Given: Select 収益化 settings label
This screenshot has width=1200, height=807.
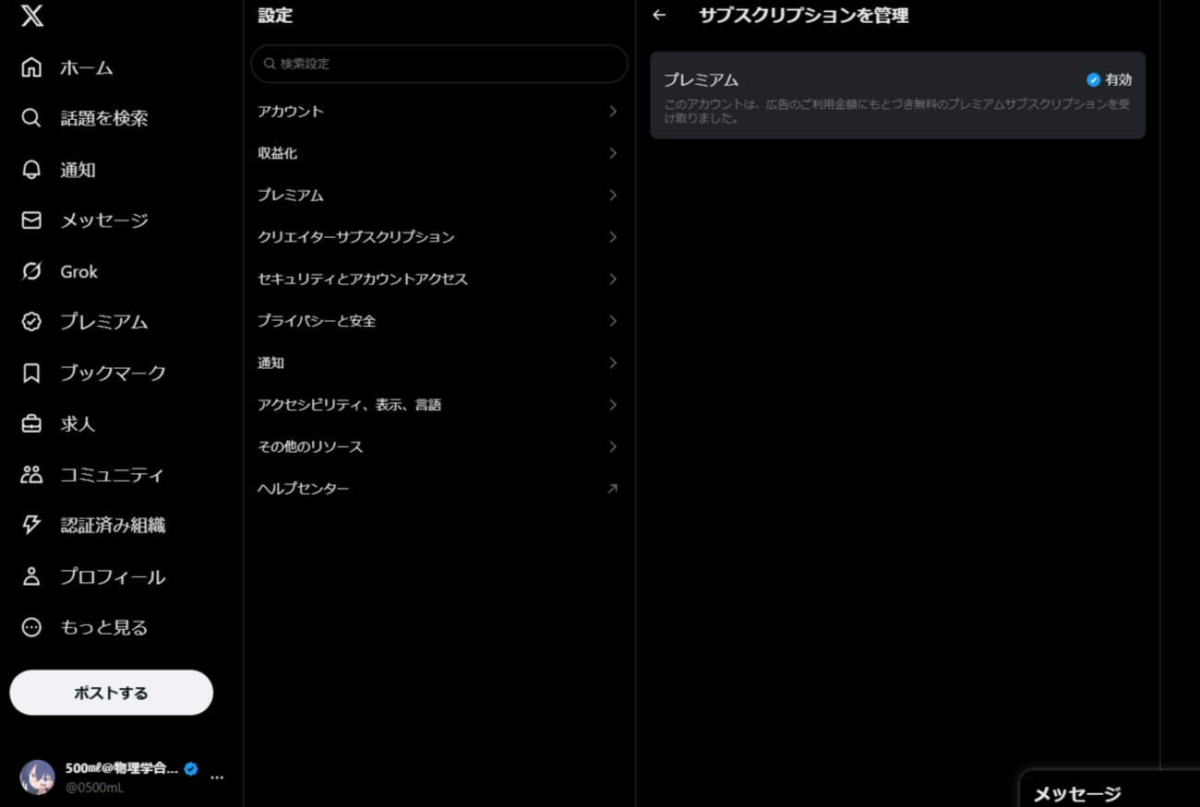Looking at the screenshot, I should coord(278,153).
